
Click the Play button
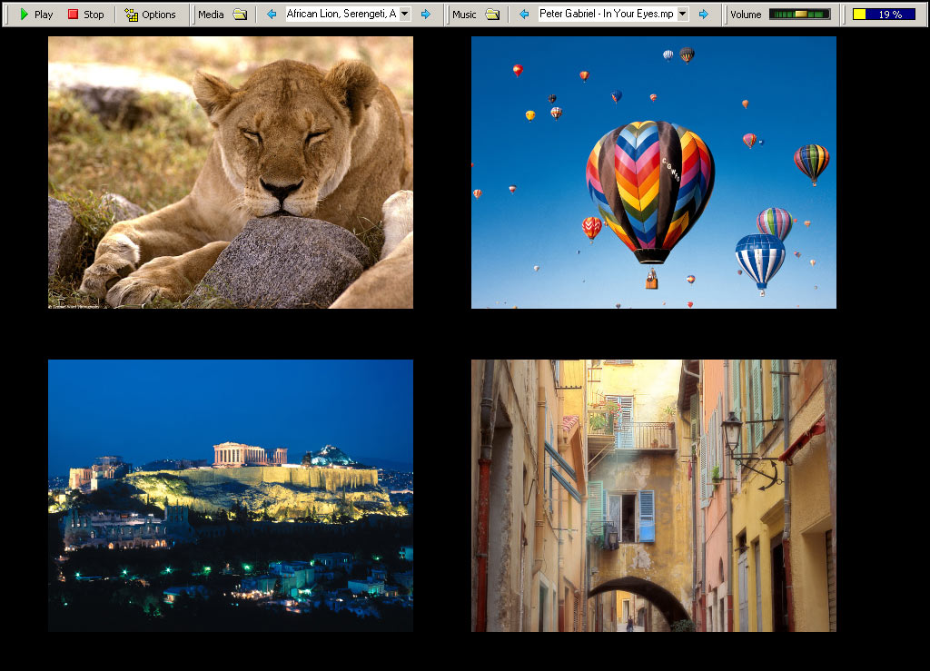point(36,15)
